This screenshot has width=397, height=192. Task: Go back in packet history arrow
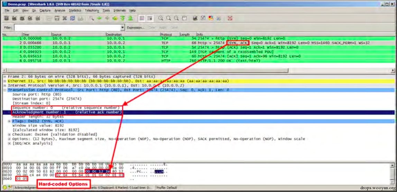pos(99,18)
